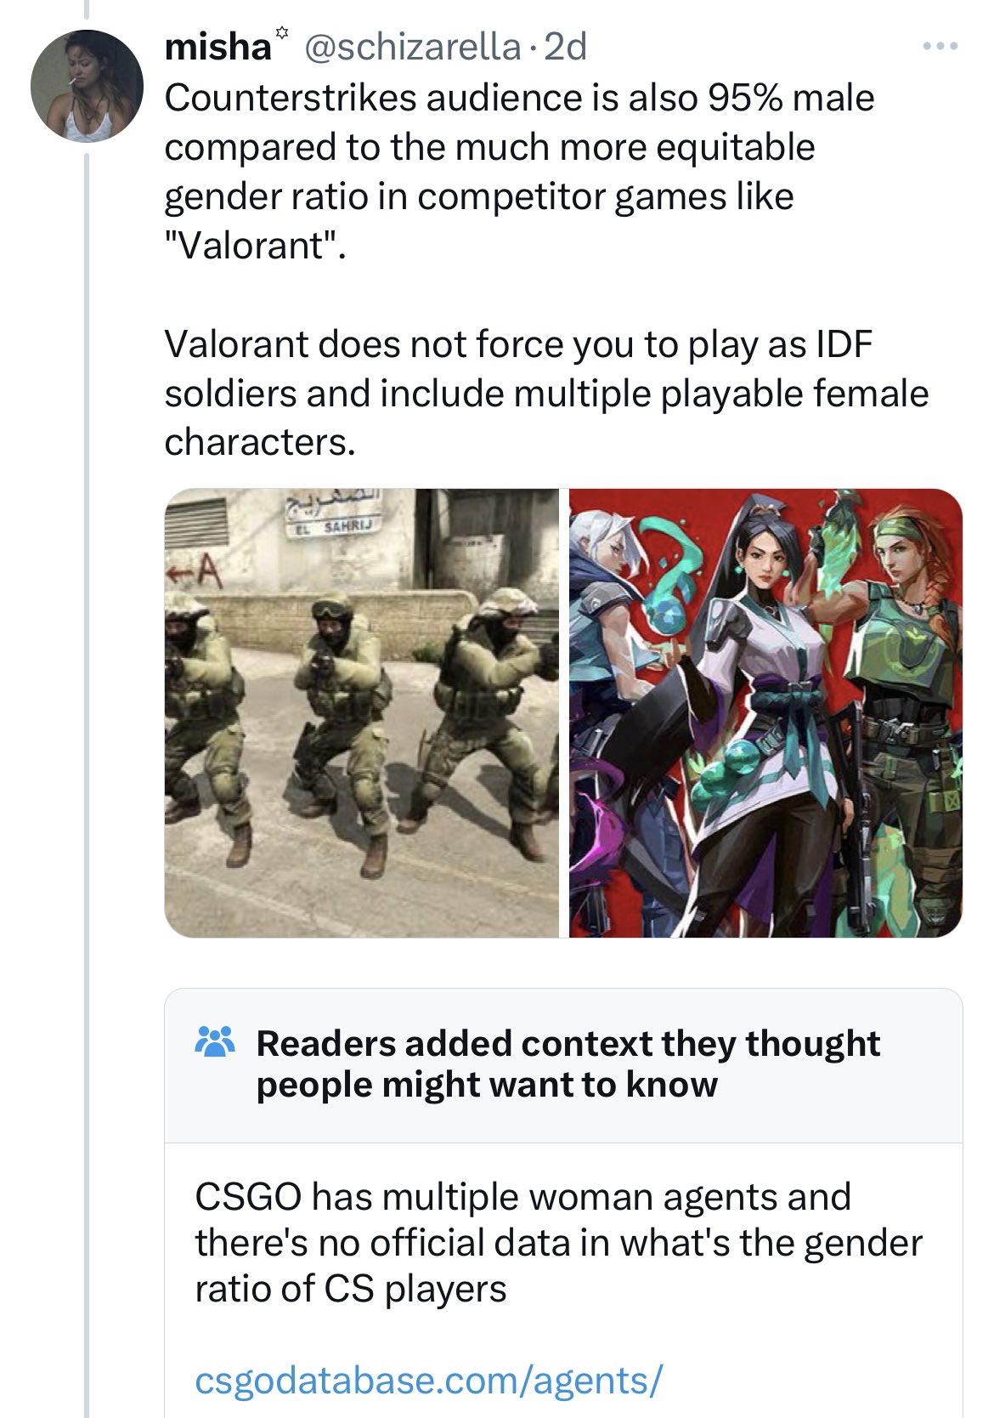994x1418 pixels.
Task: Click the tweet text about Counterstrikes audience
Action: pos(519,172)
